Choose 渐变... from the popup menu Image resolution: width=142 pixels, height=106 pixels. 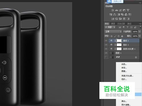pyautogui.click(x=124, y=68)
